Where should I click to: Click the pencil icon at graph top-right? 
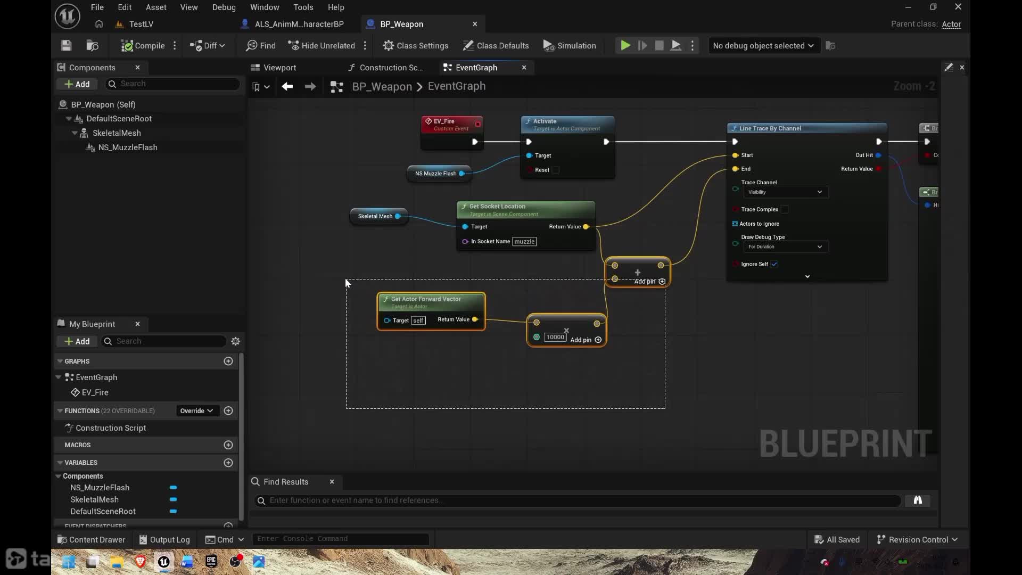[949, 67]
